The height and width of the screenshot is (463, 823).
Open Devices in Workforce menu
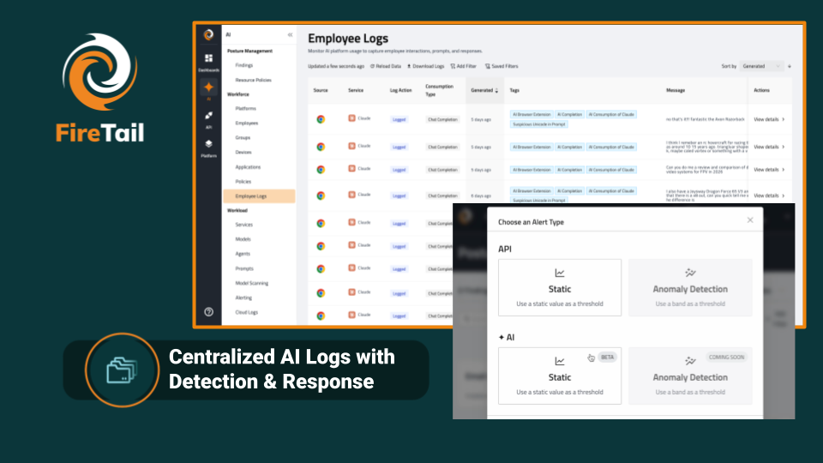(x=243, y=153)
